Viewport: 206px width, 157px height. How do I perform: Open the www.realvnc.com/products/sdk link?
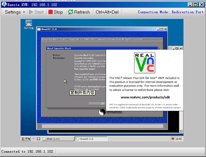pos(145,97)
